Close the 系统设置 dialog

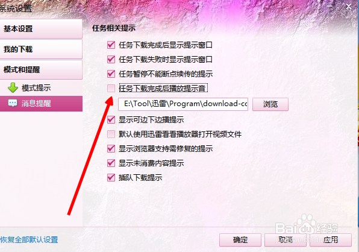pyautogui.click(x=349, y=6)
